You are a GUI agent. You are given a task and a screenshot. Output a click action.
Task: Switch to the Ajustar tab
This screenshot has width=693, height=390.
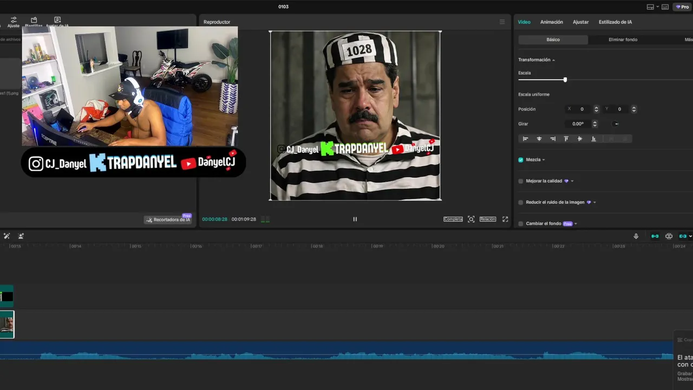(581, 22)
